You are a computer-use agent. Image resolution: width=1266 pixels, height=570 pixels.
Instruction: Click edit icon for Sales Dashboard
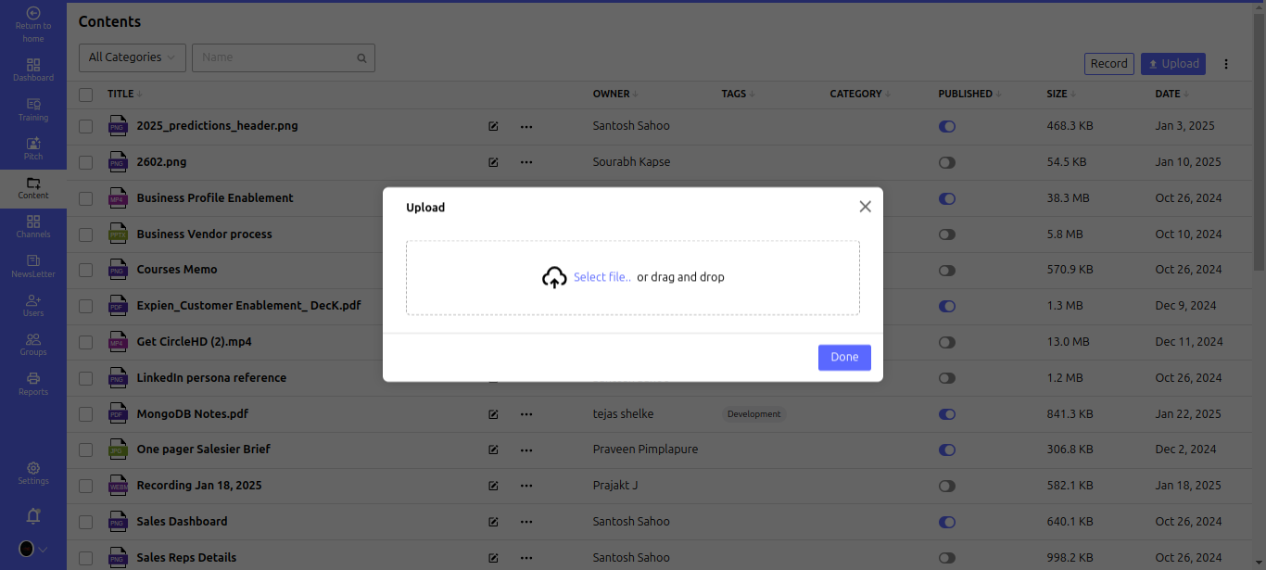pyautogui.click(x=493, y=522)
